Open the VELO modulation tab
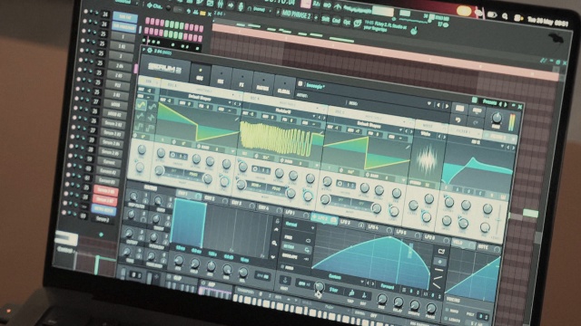 pos(463,244)
